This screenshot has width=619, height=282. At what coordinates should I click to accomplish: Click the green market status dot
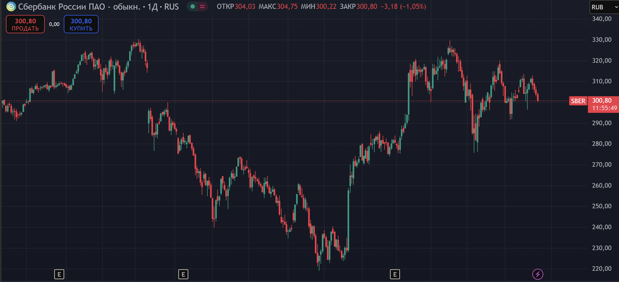(192, 7)
